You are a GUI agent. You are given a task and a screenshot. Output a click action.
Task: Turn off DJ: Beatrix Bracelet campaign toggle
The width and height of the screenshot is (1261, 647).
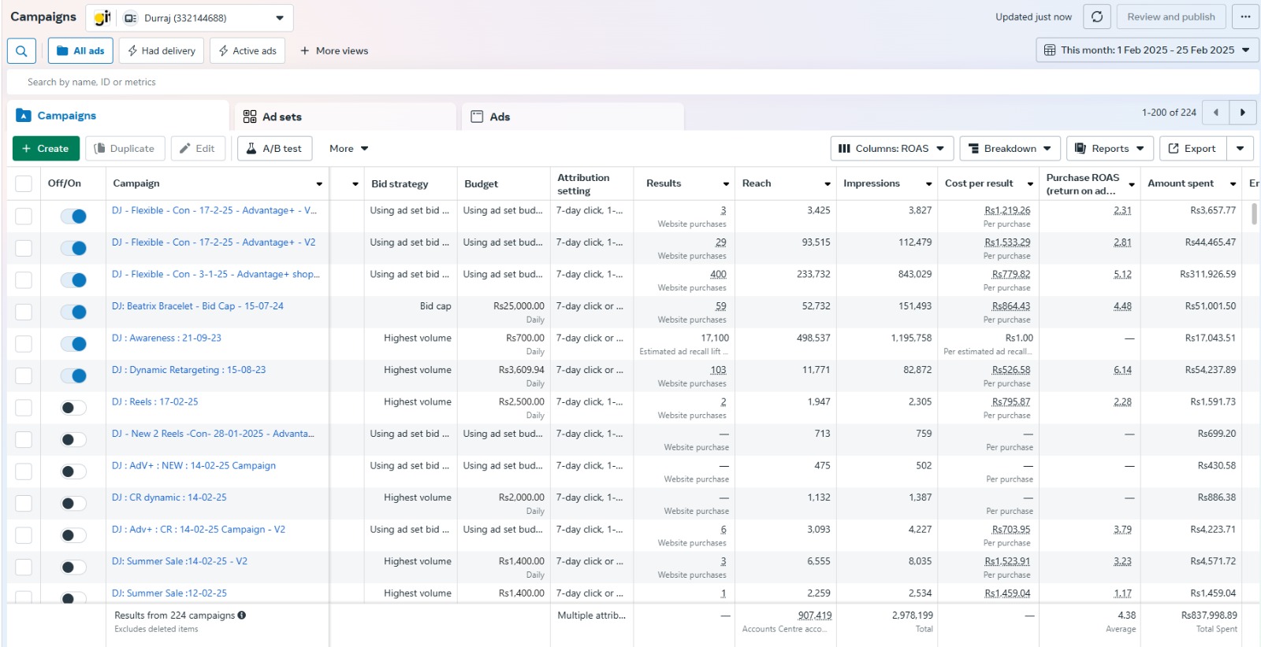coord(73,312)
